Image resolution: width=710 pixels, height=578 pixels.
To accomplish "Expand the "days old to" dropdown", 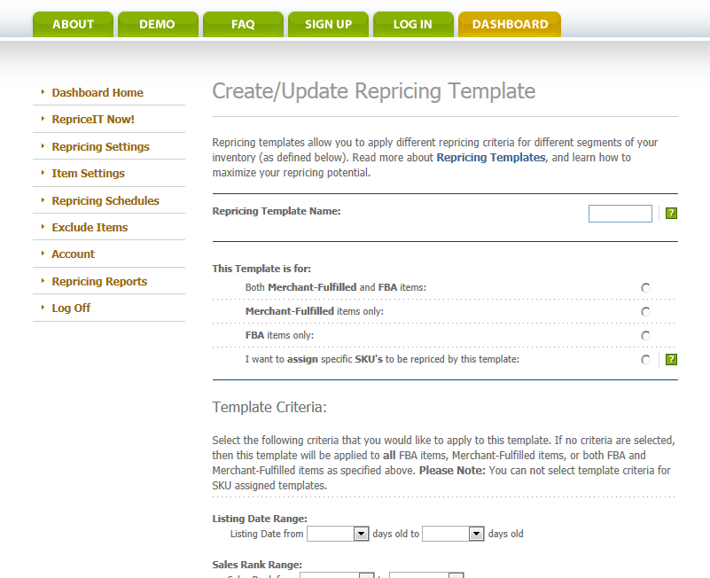I will pyautogui.click(x=453, y=533).
